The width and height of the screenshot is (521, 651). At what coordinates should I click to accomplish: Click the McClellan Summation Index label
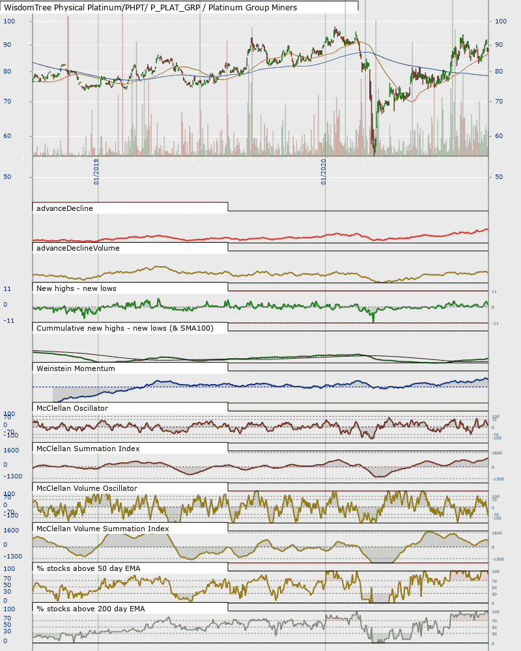88,449
